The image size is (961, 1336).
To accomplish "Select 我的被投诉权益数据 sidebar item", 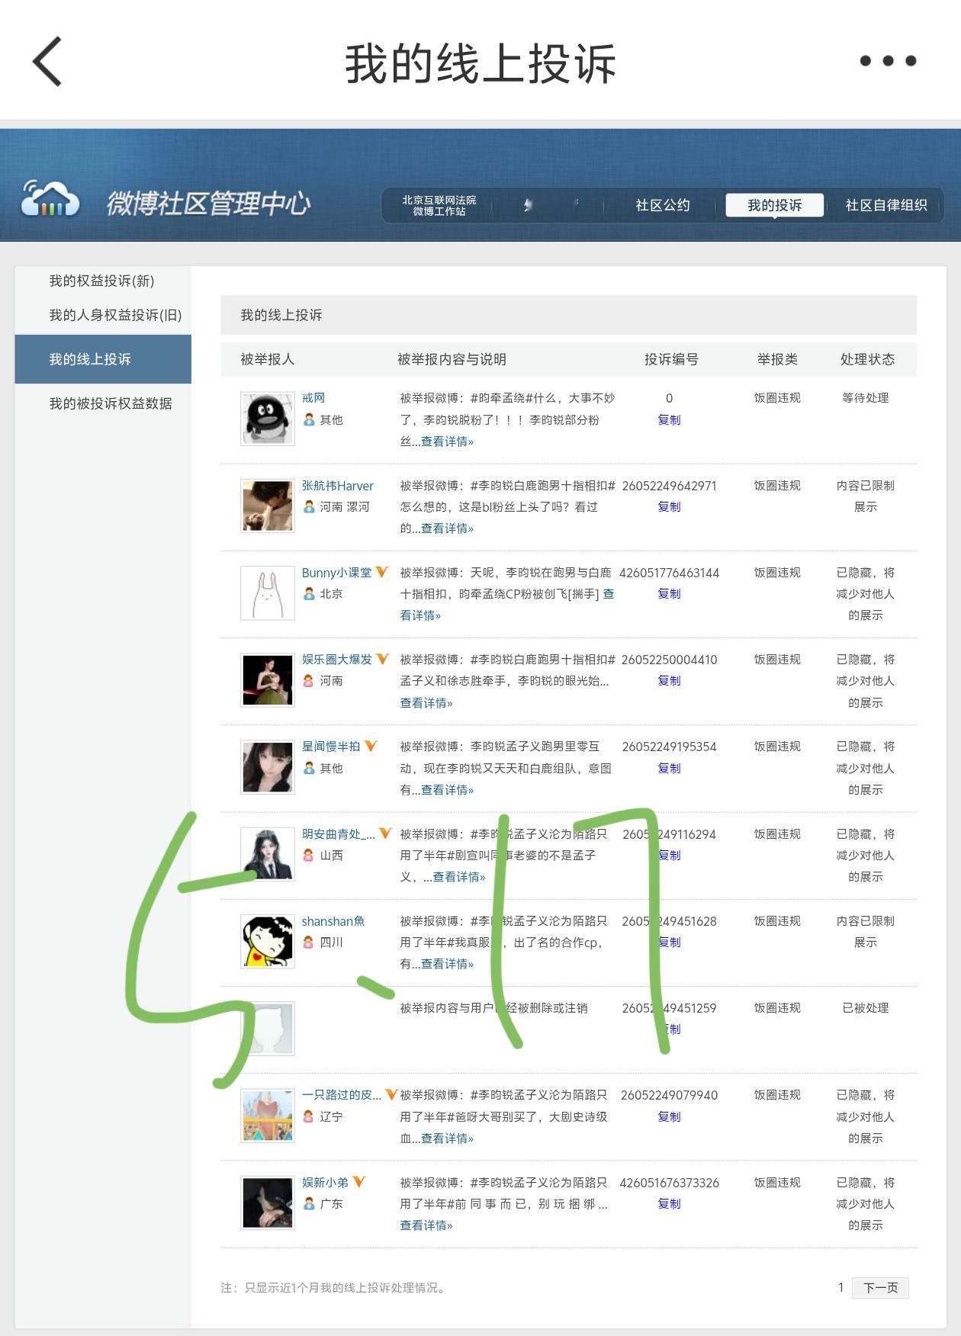I will (111, 403).
